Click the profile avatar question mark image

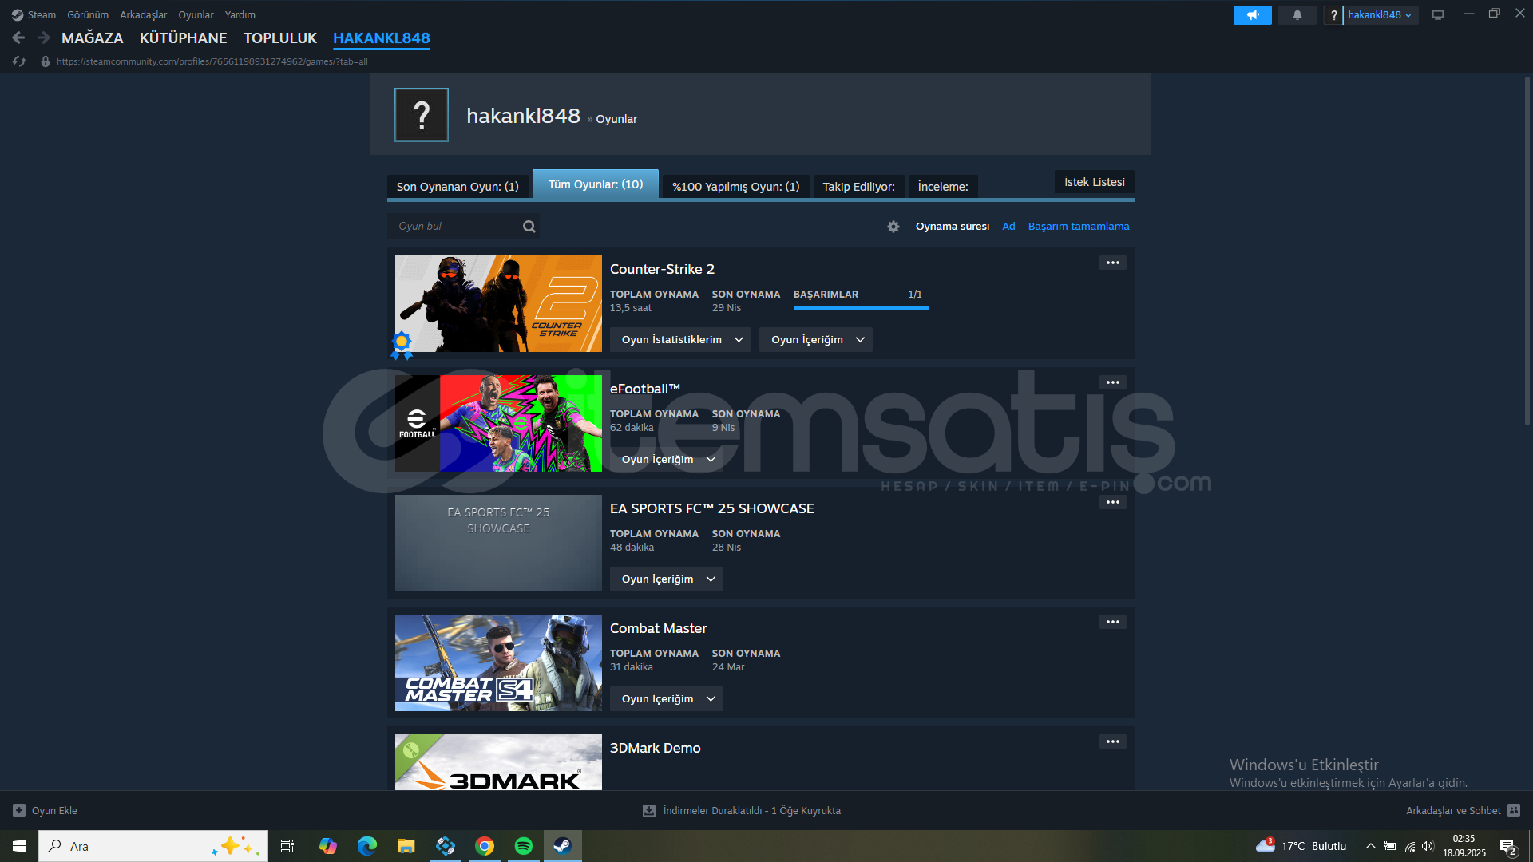(422, 115)
